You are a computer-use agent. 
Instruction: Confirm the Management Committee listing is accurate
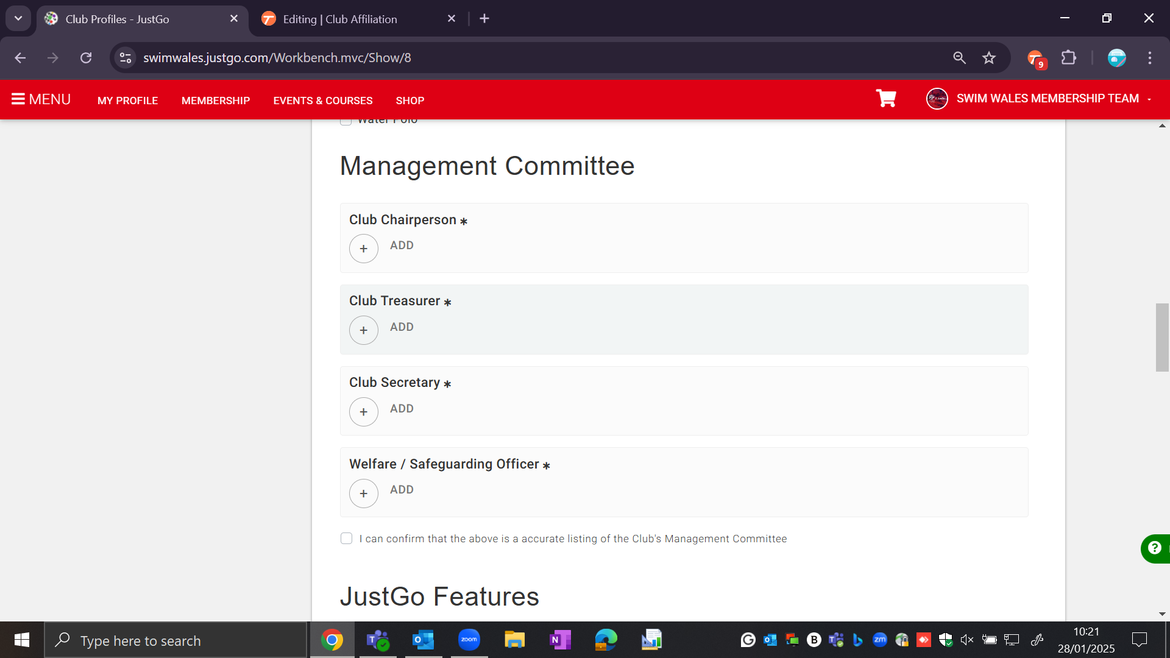tap(346, 539)
